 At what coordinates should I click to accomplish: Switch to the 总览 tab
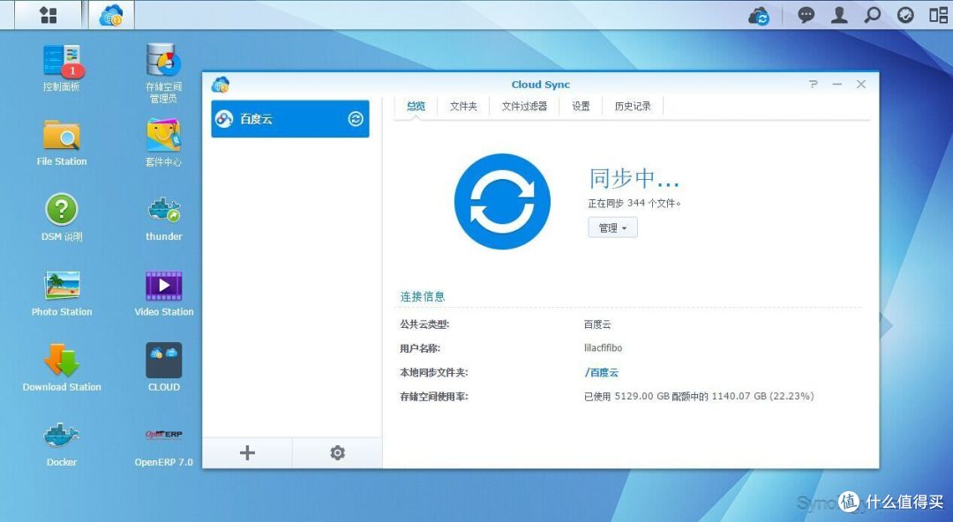click(416, 107)
